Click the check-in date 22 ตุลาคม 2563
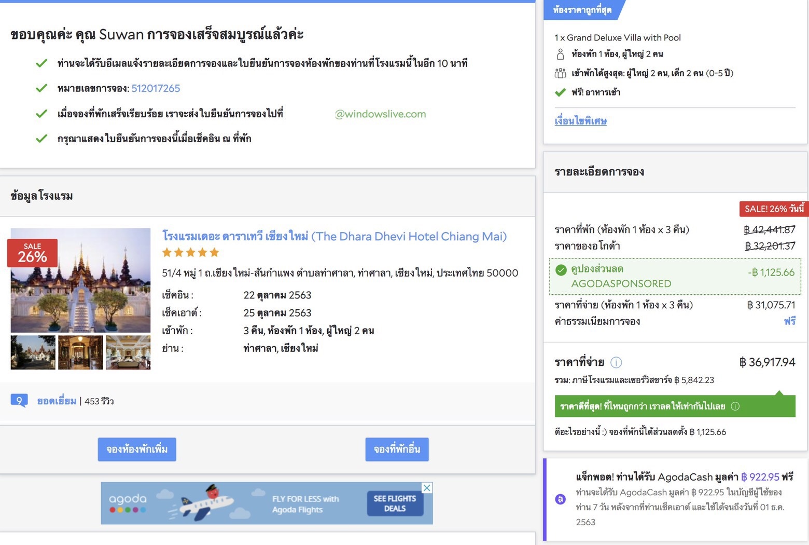This screenshot has height=545, width=809. coord(277,295)
